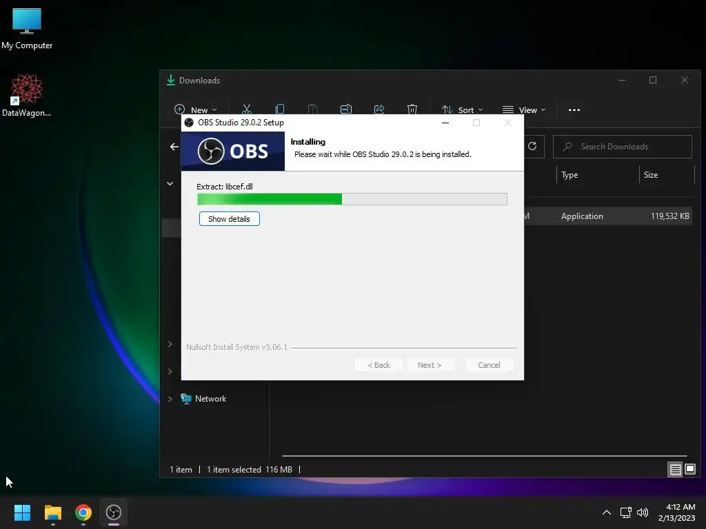The width and height of the screenshot is (706, 529).
Task: Open File Explorer from the taskbar
Action: coord(52,512)
